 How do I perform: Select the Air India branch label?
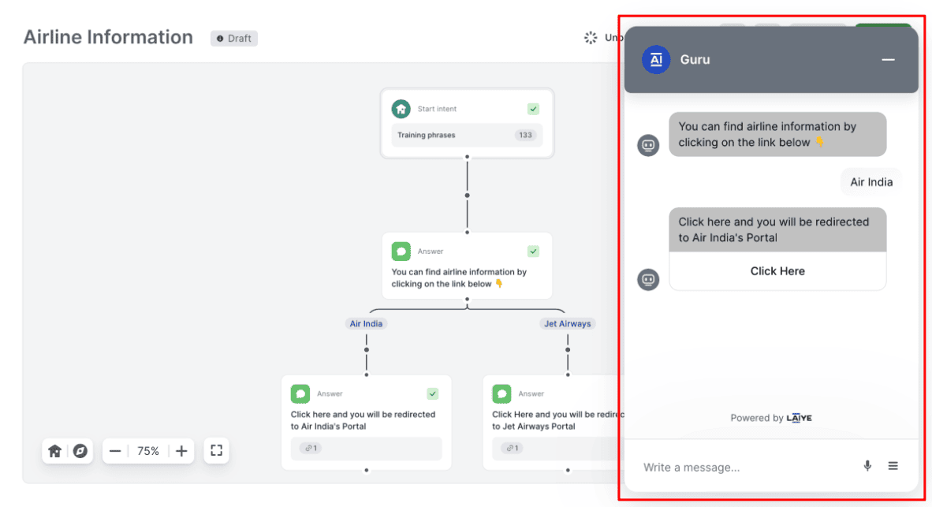[367, 323]
